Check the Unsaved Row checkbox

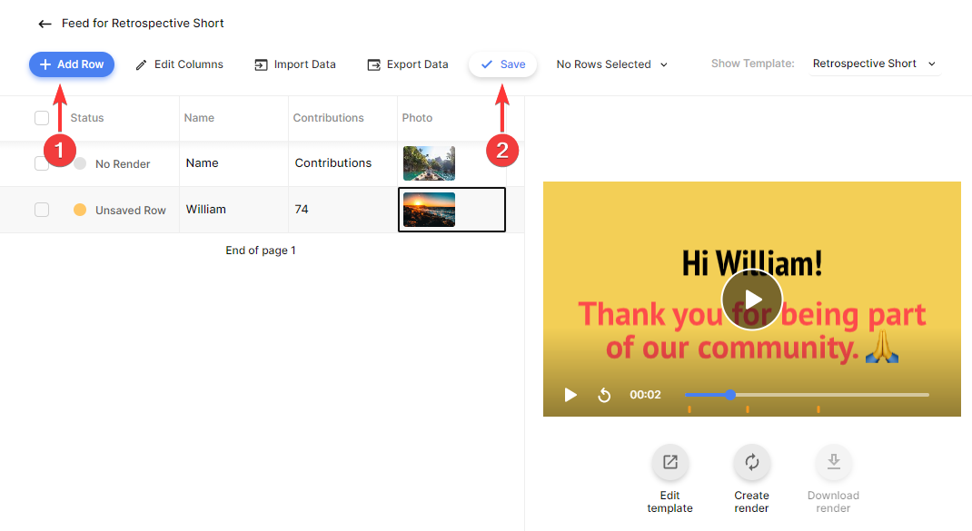(42, 210)
